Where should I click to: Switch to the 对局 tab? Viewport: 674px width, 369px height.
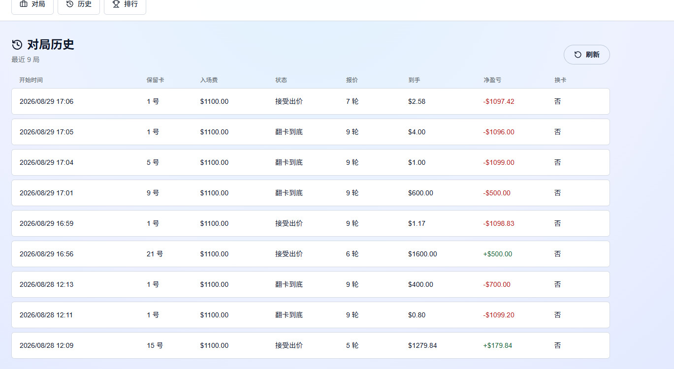click(x=32, y=4)
